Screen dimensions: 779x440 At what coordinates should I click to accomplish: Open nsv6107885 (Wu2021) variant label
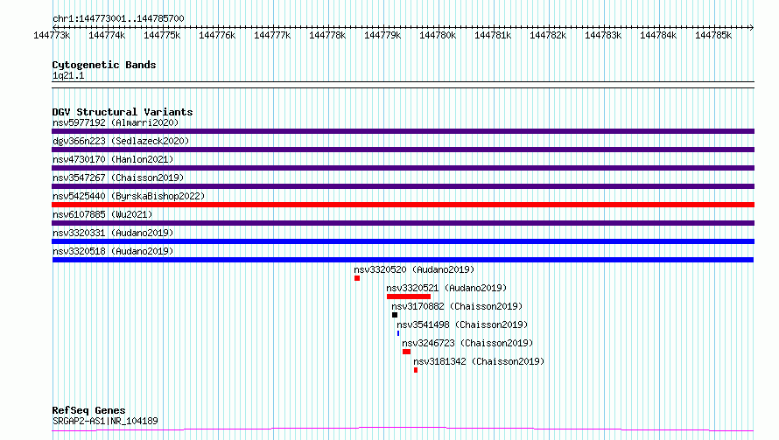coord(102,214)
